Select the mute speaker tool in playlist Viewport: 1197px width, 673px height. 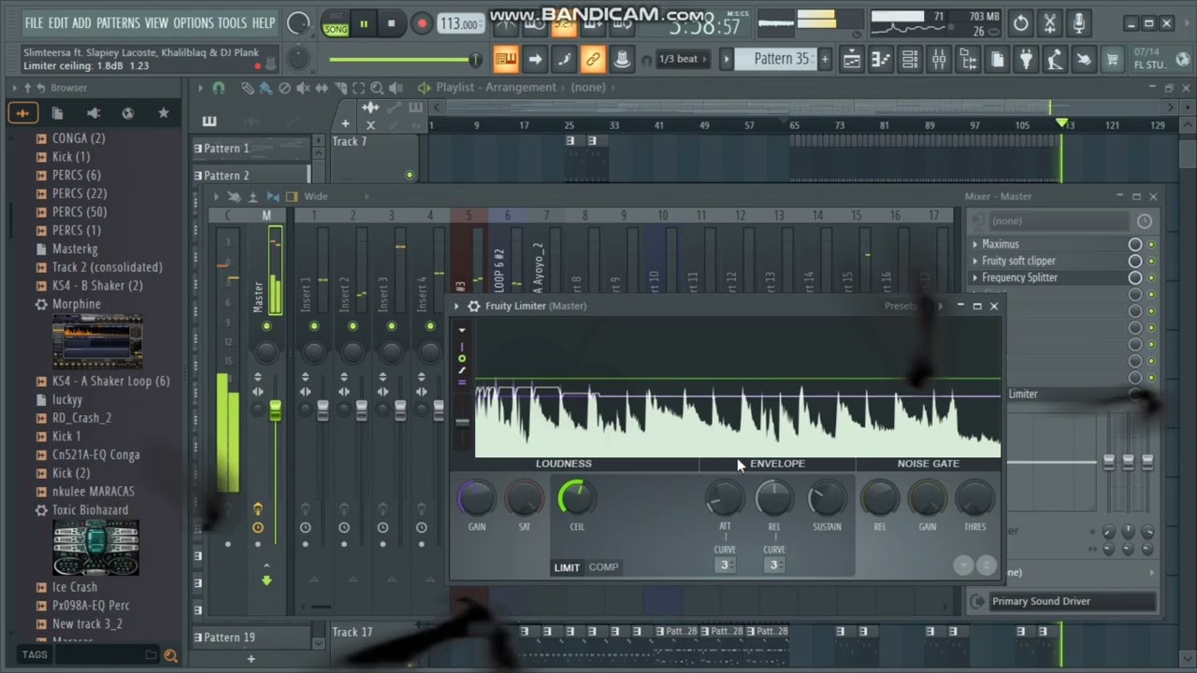[x=303, y=88]
